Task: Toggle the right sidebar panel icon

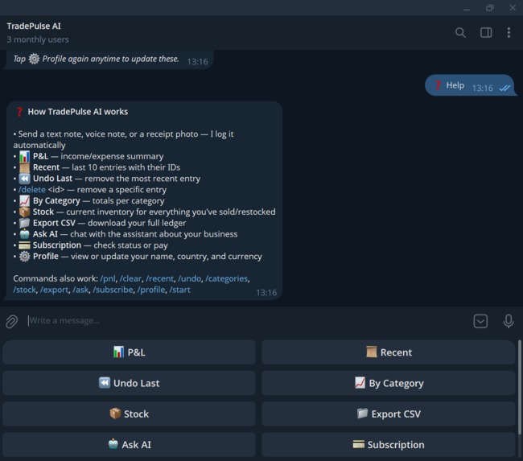Action: [x=486, y=33]
